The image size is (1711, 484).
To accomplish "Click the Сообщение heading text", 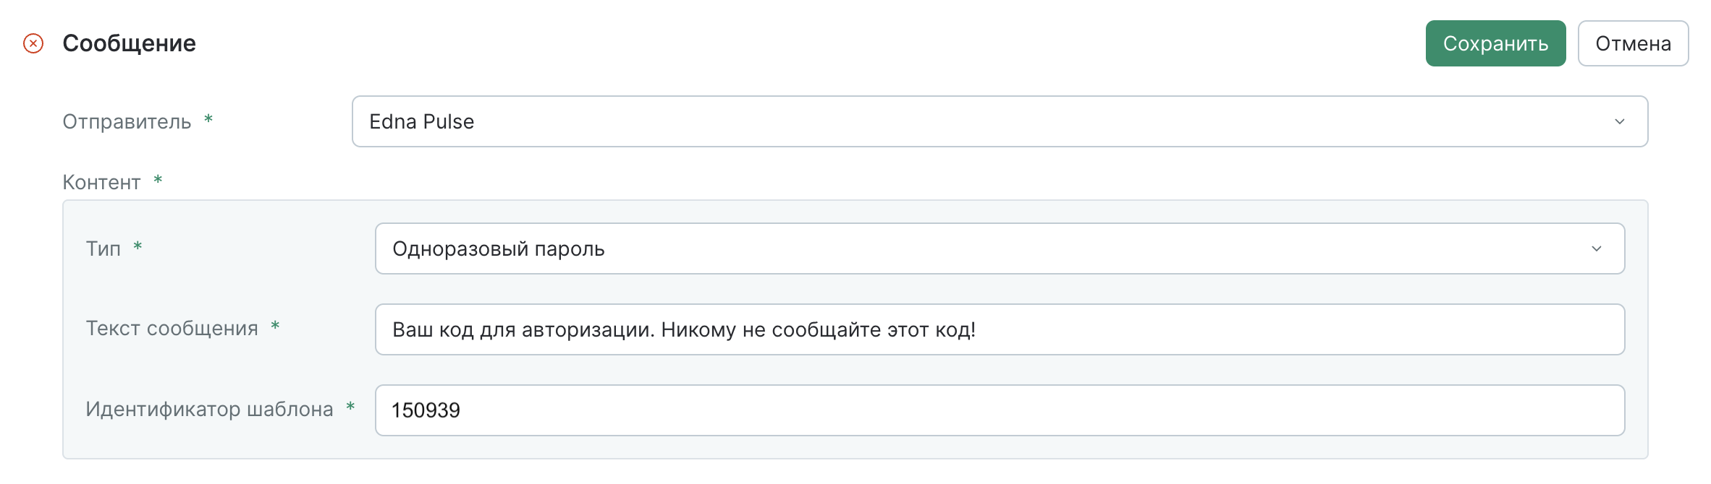I will (127, 43).
